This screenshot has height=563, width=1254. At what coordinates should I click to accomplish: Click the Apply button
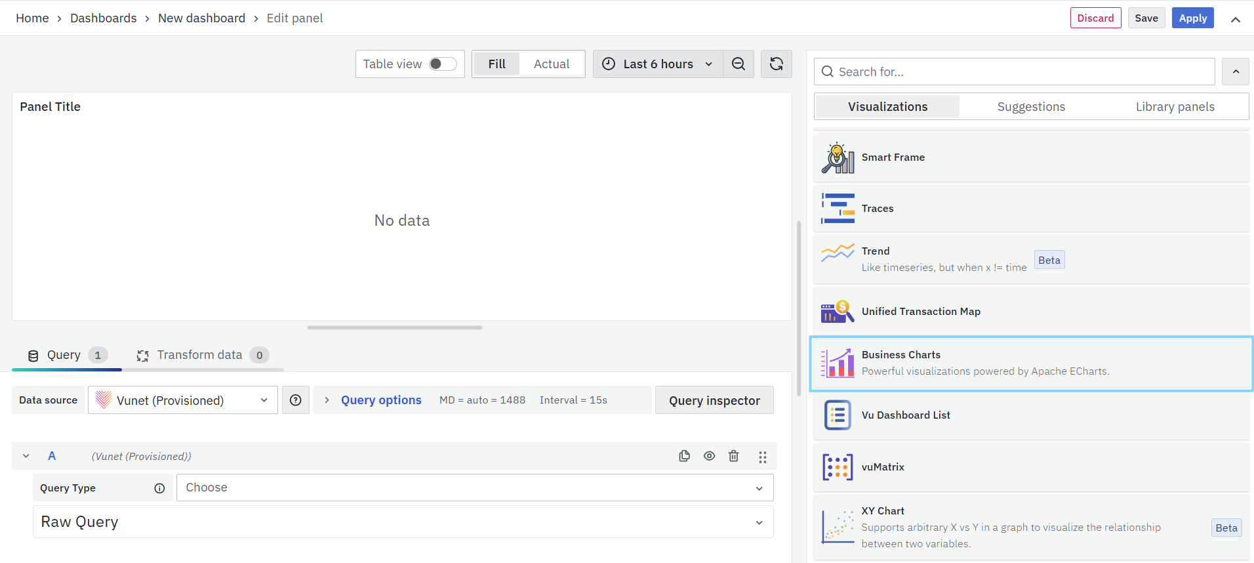click(1192, 18)
